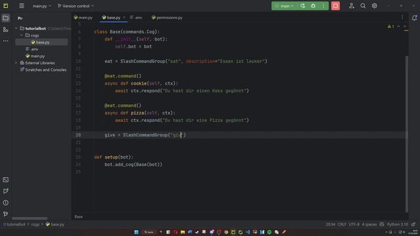Click the Windows taskbar search box
This screenshot has height=236, width=420.
click(x=149, y=232)
